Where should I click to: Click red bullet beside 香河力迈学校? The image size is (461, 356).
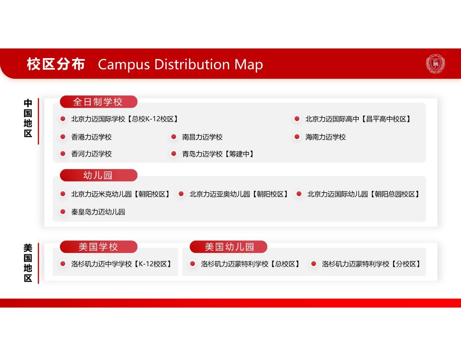pyautogui.click(x=63, y=154)
